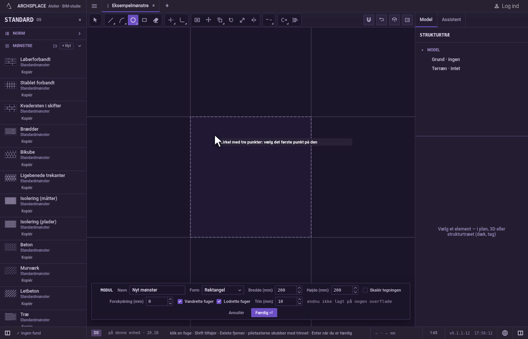Select the eraser tool
528x339 pixels.
tap(156, 20)
